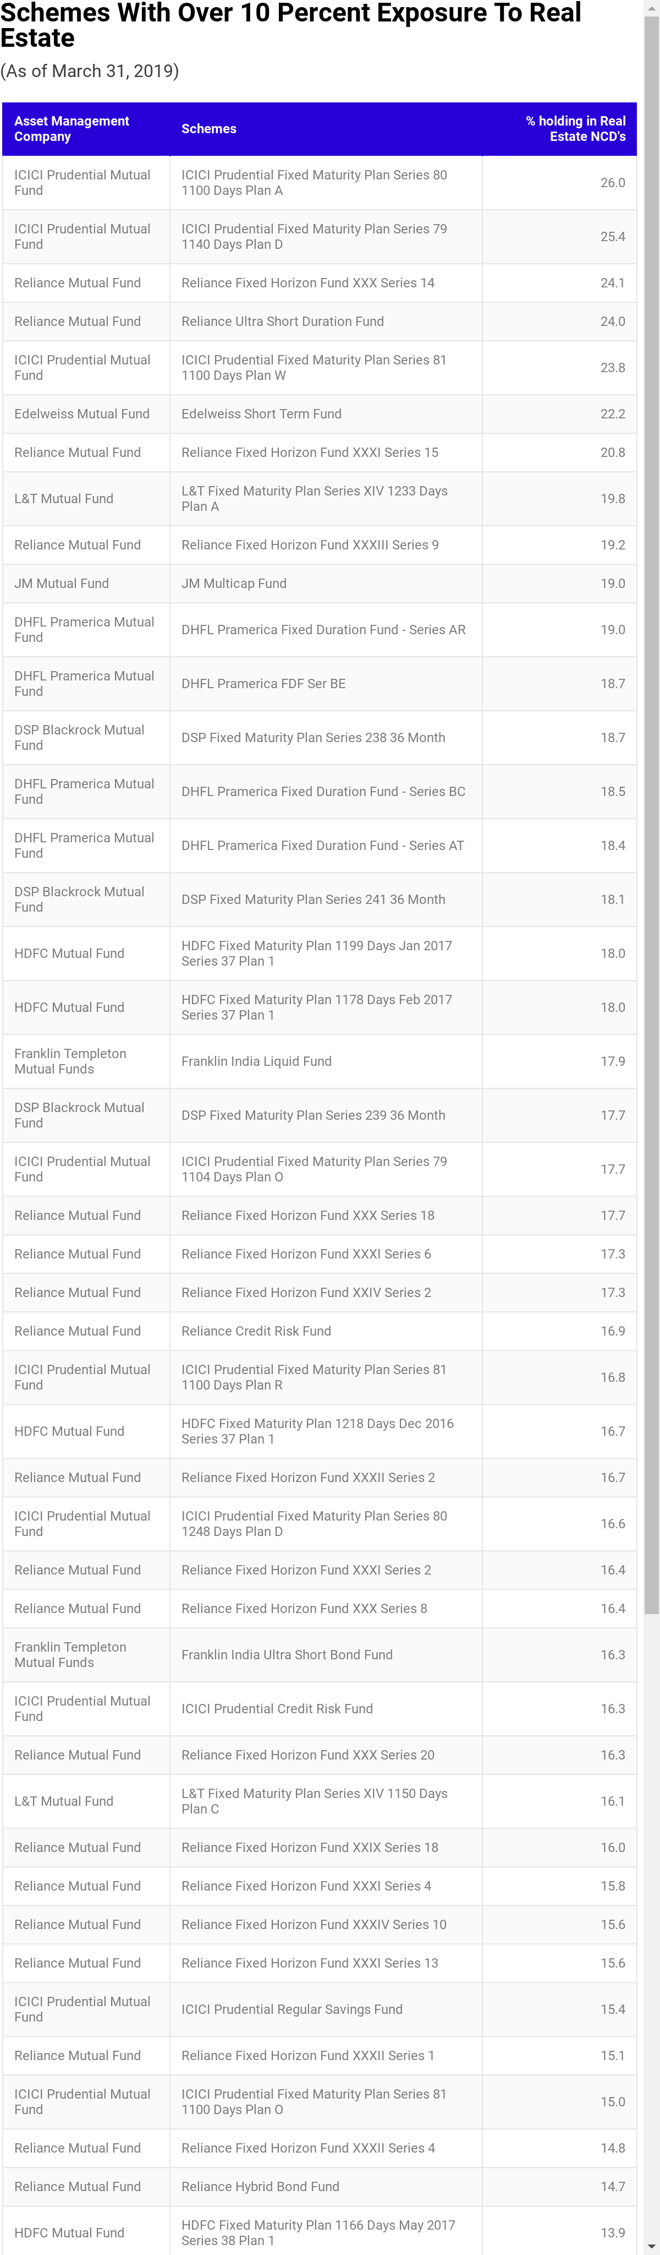The image size is (660, 2255).
Task: Click the 26.0 holding percentage value
Action: coord(612,183)
